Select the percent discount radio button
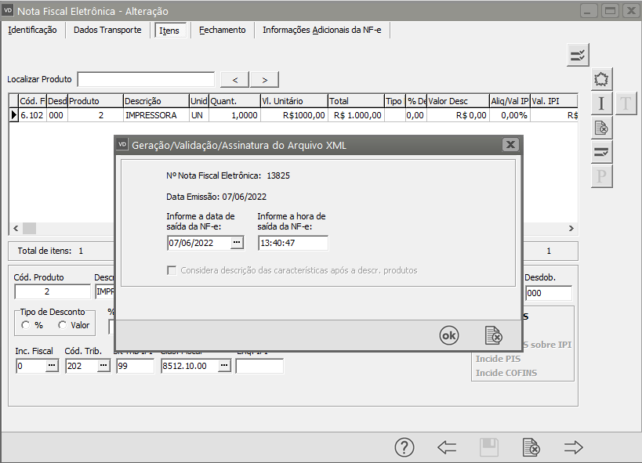 [x=26, y=325]
